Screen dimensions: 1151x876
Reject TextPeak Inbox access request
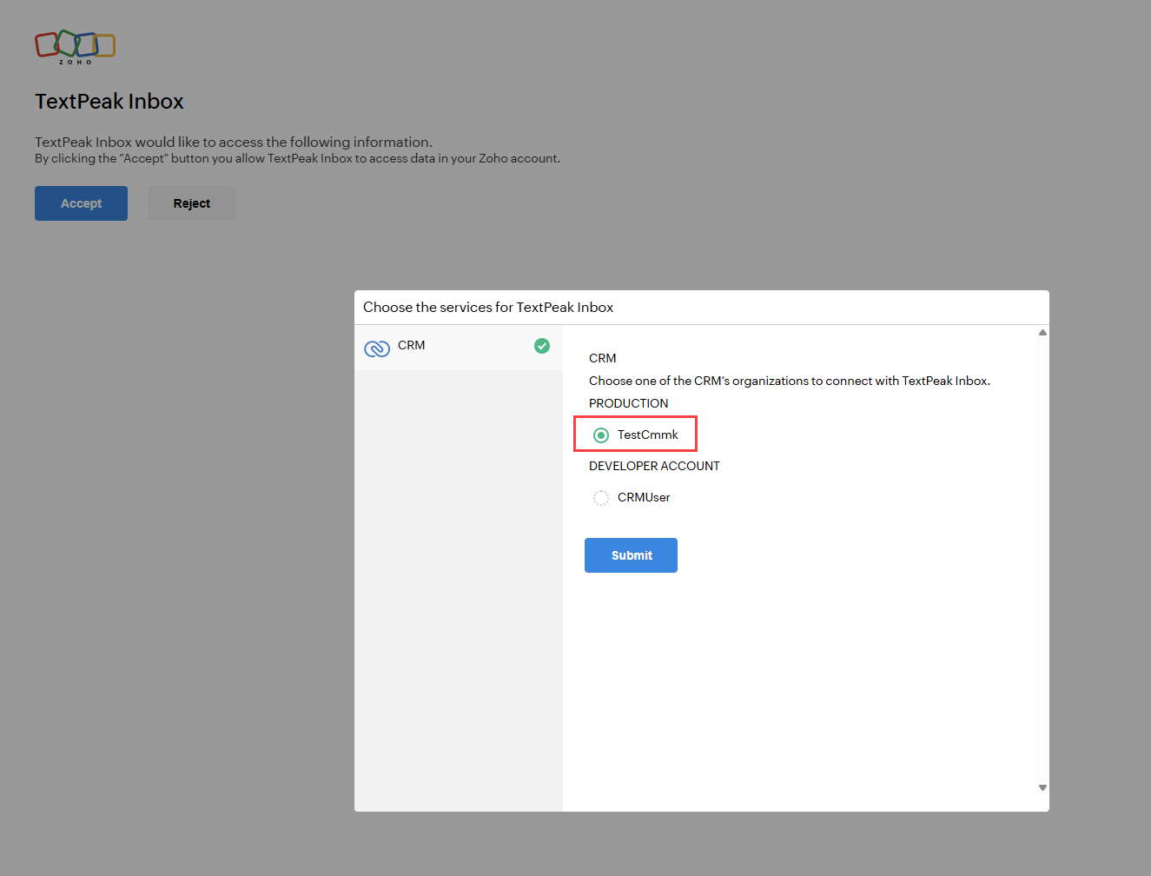click(x=192, y=203)
